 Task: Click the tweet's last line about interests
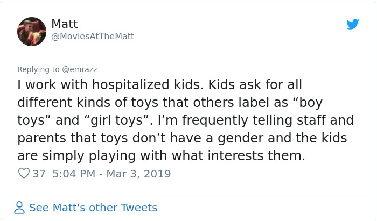click(161, 156)
